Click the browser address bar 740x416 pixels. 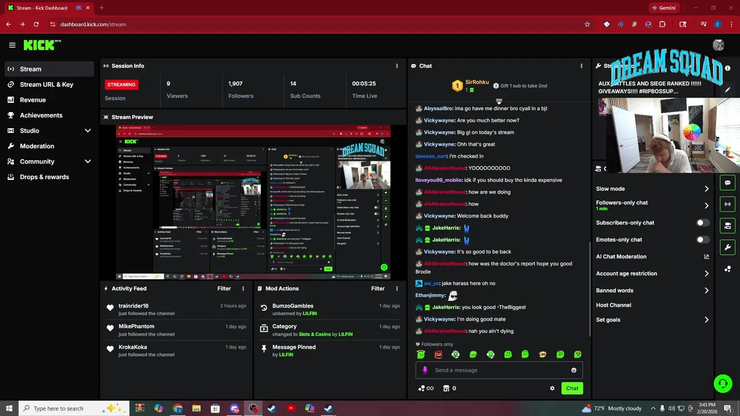click(318, 24)
